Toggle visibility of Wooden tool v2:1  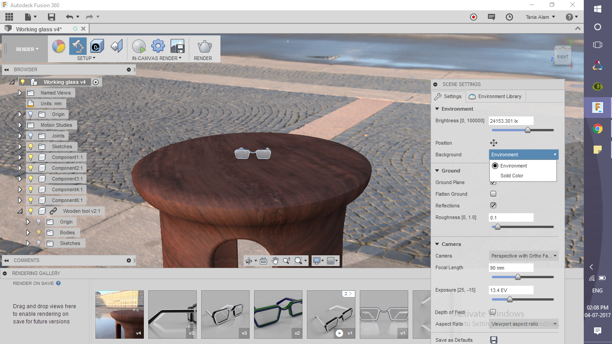pyautogui.click(x=30, y=211)
